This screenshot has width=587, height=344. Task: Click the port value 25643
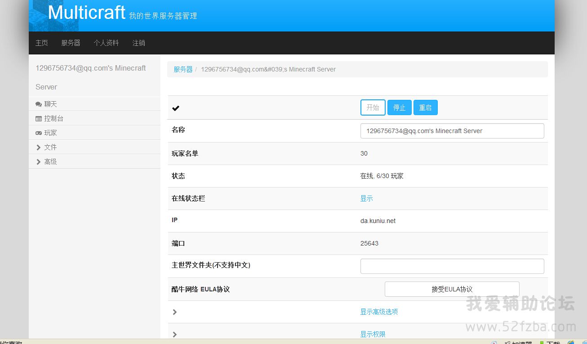(x=369, y=243)
